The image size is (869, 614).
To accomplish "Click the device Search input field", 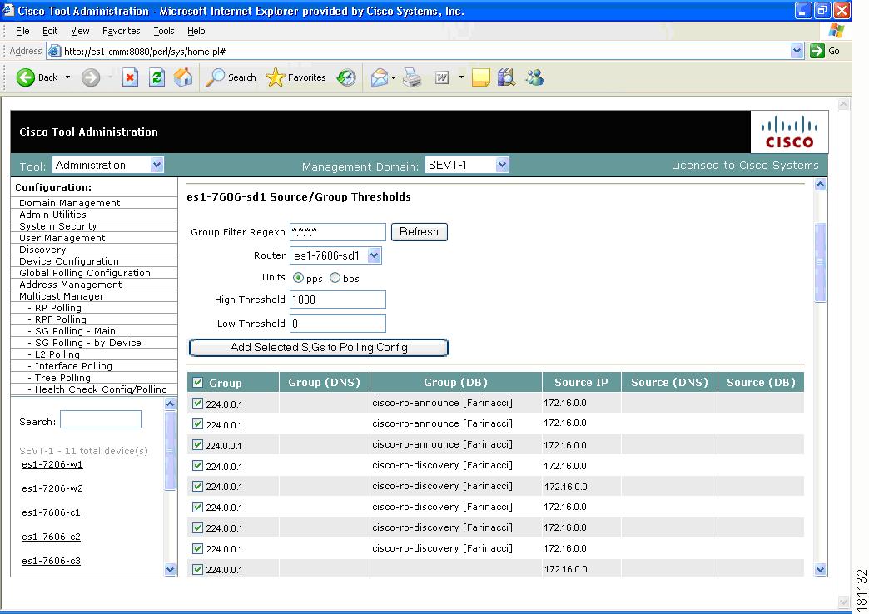I will coord(101,419).
